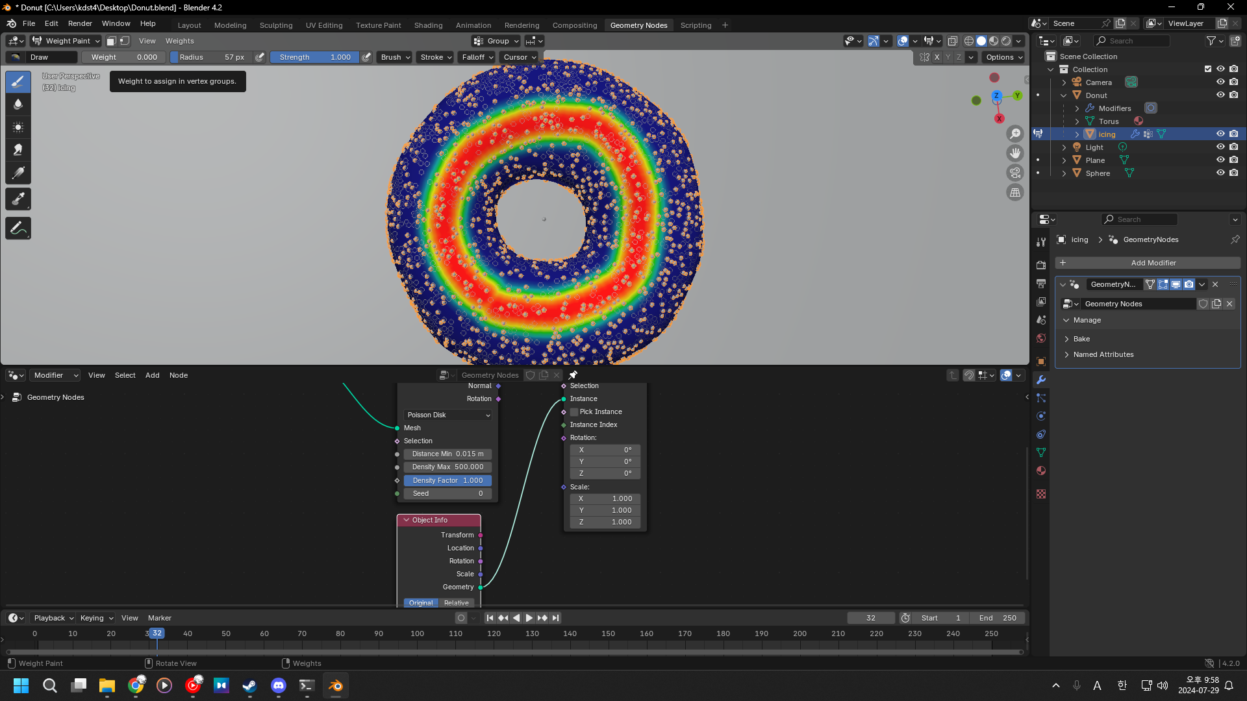Switch to the Shading workspace tab

click(x=428, y=25)
